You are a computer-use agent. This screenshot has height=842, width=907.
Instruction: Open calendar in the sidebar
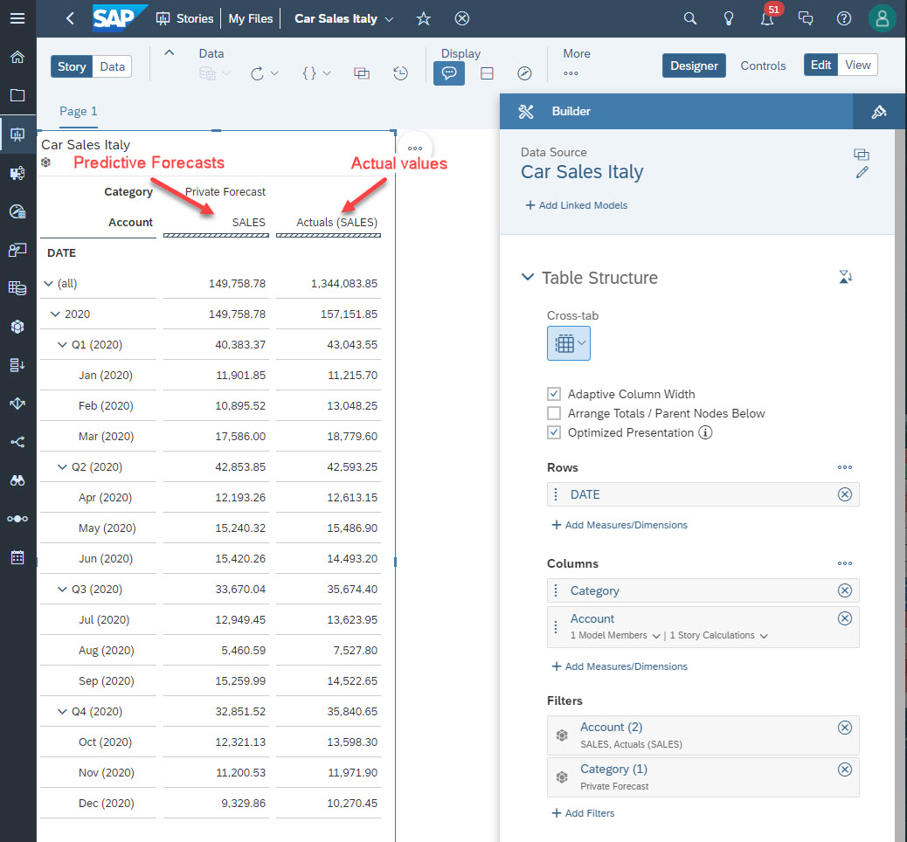(17, 557)
